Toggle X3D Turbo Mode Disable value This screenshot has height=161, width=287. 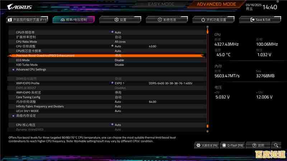point(119,65)
